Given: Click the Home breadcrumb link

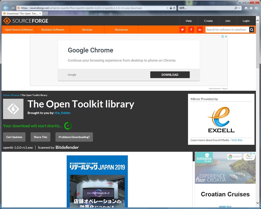Looking at the screenshot, I should tap(6, 95).
